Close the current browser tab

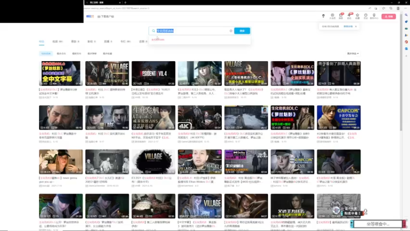pos(120,3)
